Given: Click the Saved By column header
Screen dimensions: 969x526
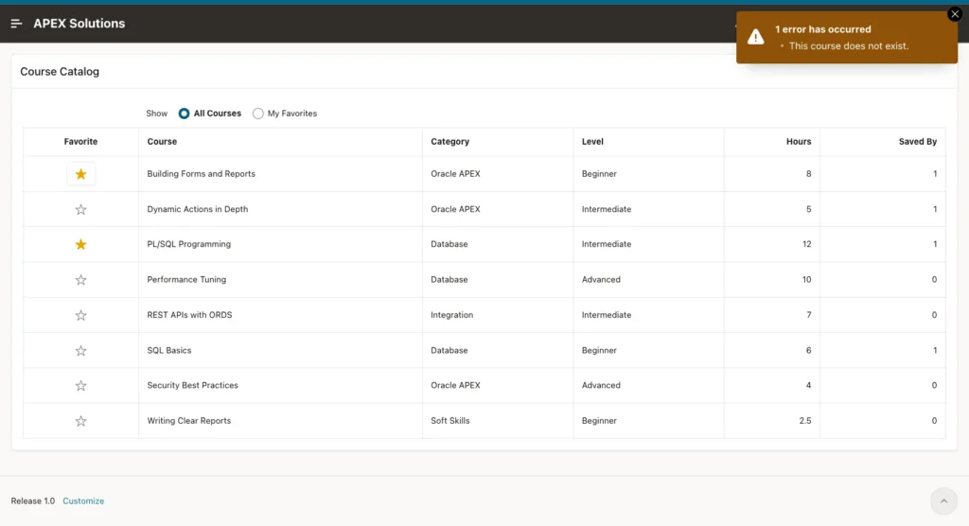Looking at the screenshot, I should [x=918, y=142].
